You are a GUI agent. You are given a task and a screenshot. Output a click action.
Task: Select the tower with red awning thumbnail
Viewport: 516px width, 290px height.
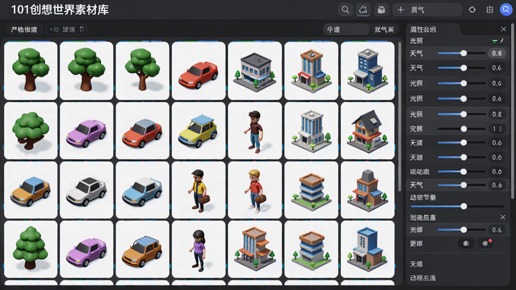(x=311, y=70)
